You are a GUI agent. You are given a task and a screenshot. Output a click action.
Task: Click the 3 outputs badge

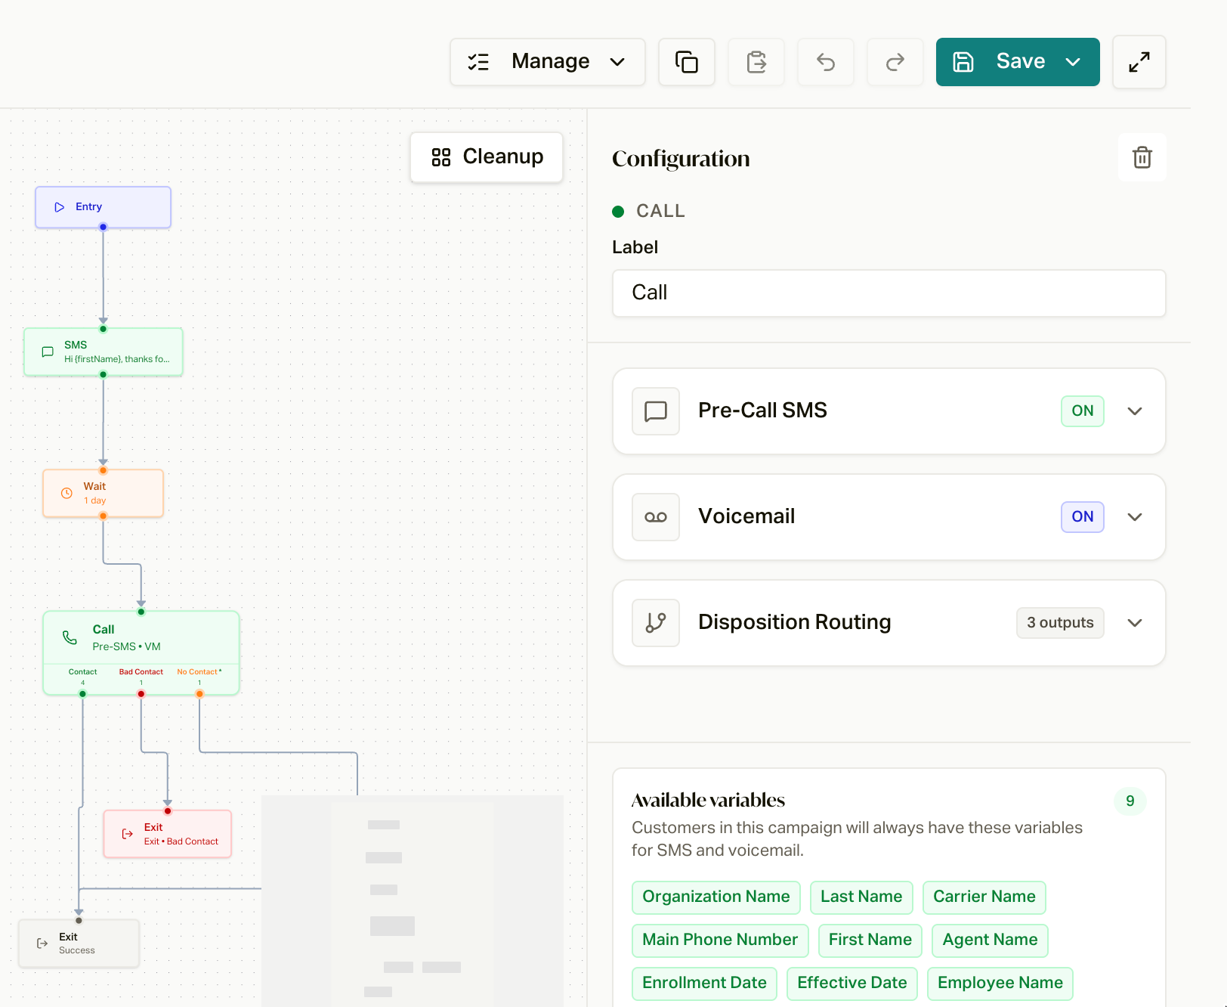(1060, 623)
